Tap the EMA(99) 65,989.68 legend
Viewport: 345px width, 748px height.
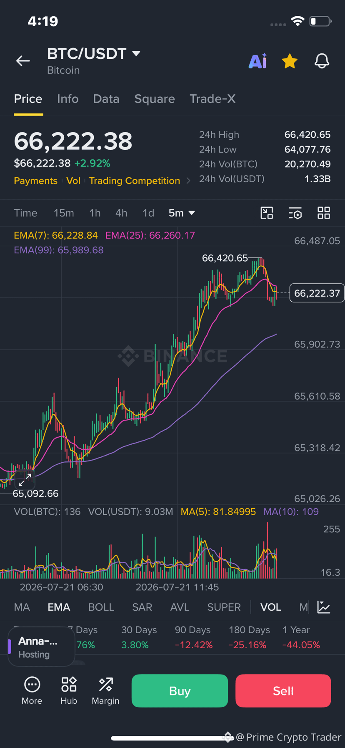pos(59,250)
